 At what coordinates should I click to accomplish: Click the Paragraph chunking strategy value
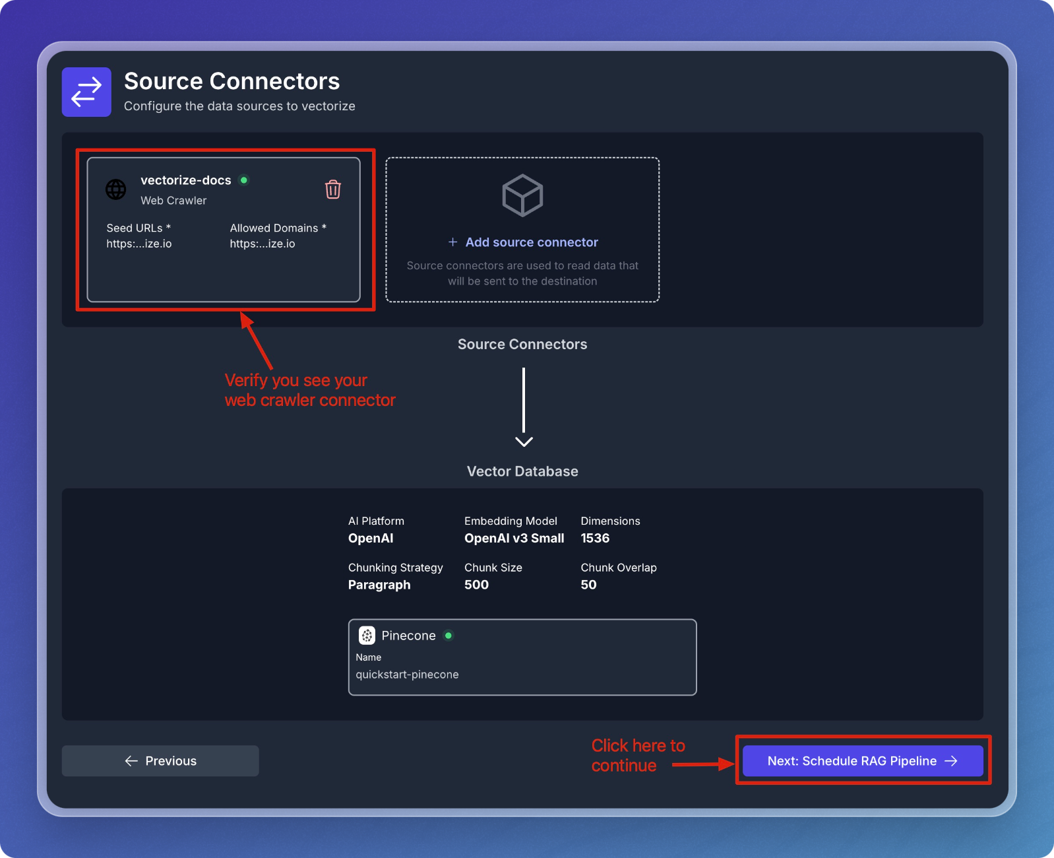click(x=379, y=585)
